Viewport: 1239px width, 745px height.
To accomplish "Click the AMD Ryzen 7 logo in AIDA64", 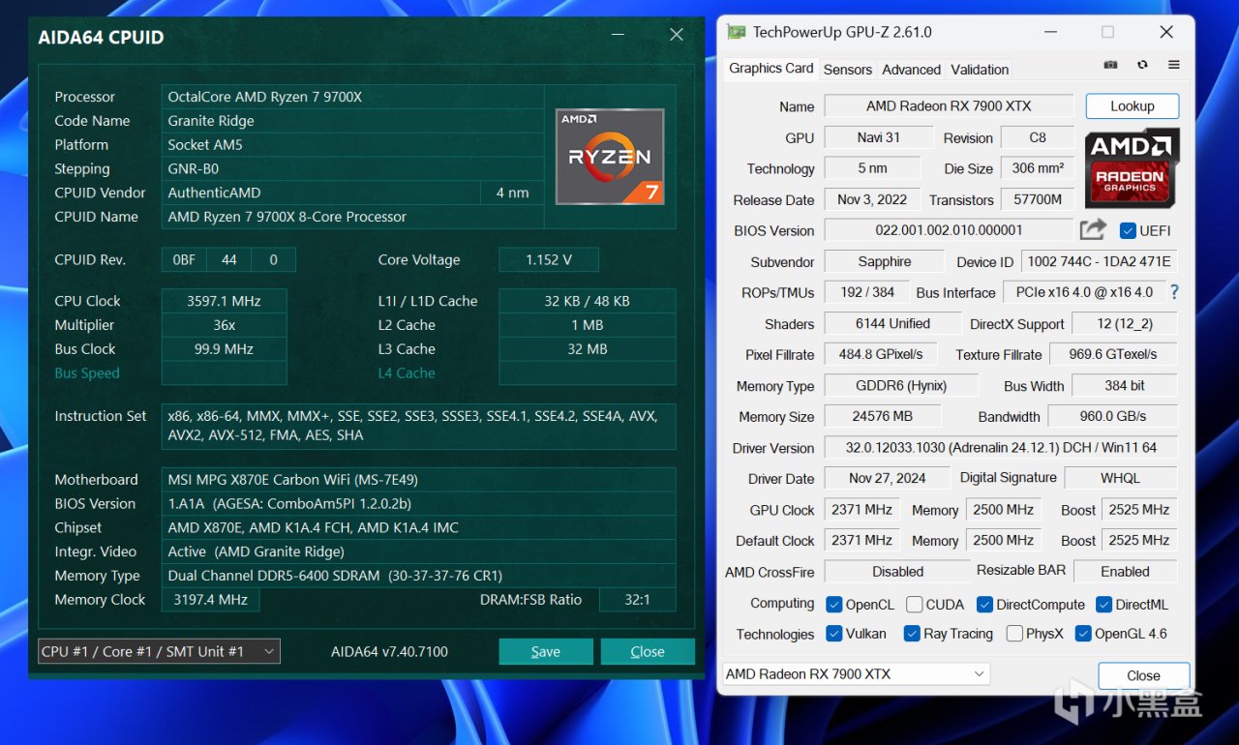I will coord(610,157).
